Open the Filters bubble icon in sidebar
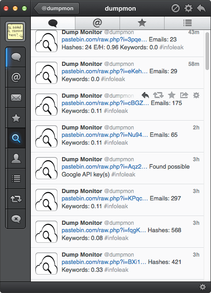This screenshot has height=293, width=211. 16,219
